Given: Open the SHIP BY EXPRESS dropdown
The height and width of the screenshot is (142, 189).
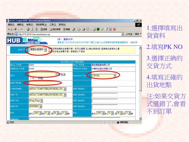Looking at the screenshot, I should click(35, 106).
